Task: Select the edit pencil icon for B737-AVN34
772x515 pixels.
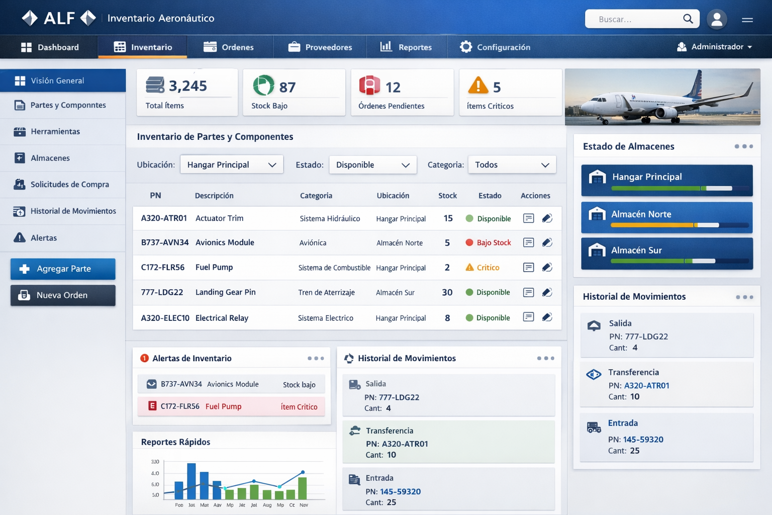Action: [x=547, y=242]
